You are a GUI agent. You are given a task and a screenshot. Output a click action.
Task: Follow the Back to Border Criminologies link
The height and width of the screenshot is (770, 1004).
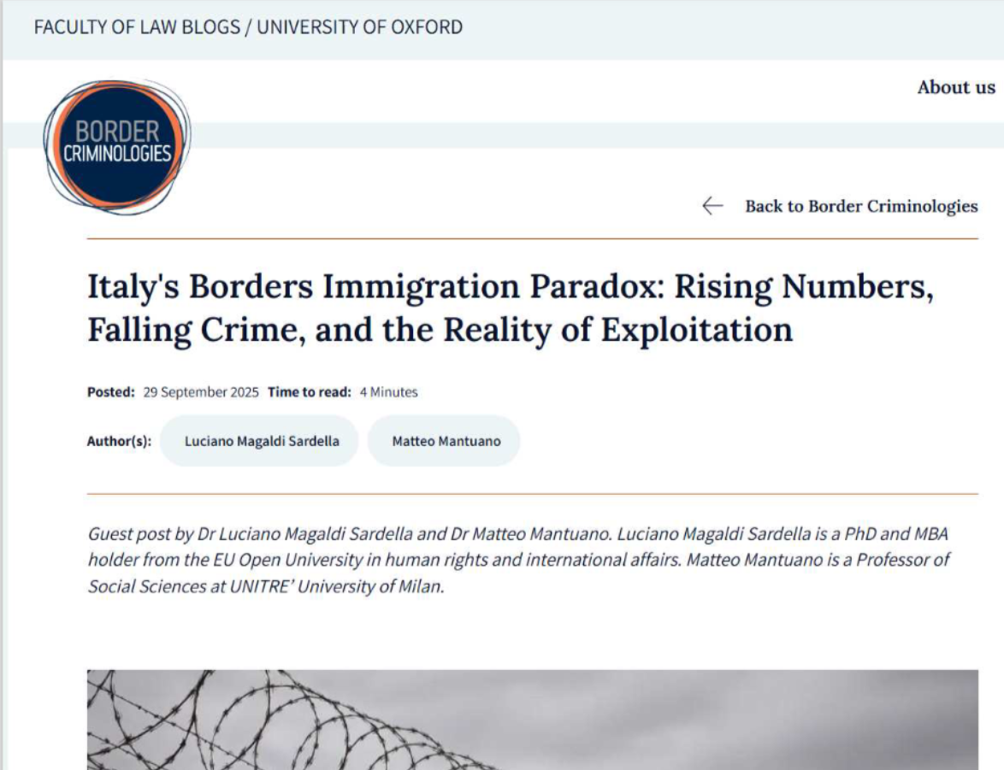[861, 206]
